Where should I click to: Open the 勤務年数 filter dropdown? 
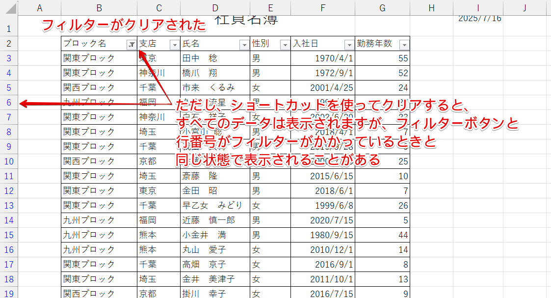[404, 45]
